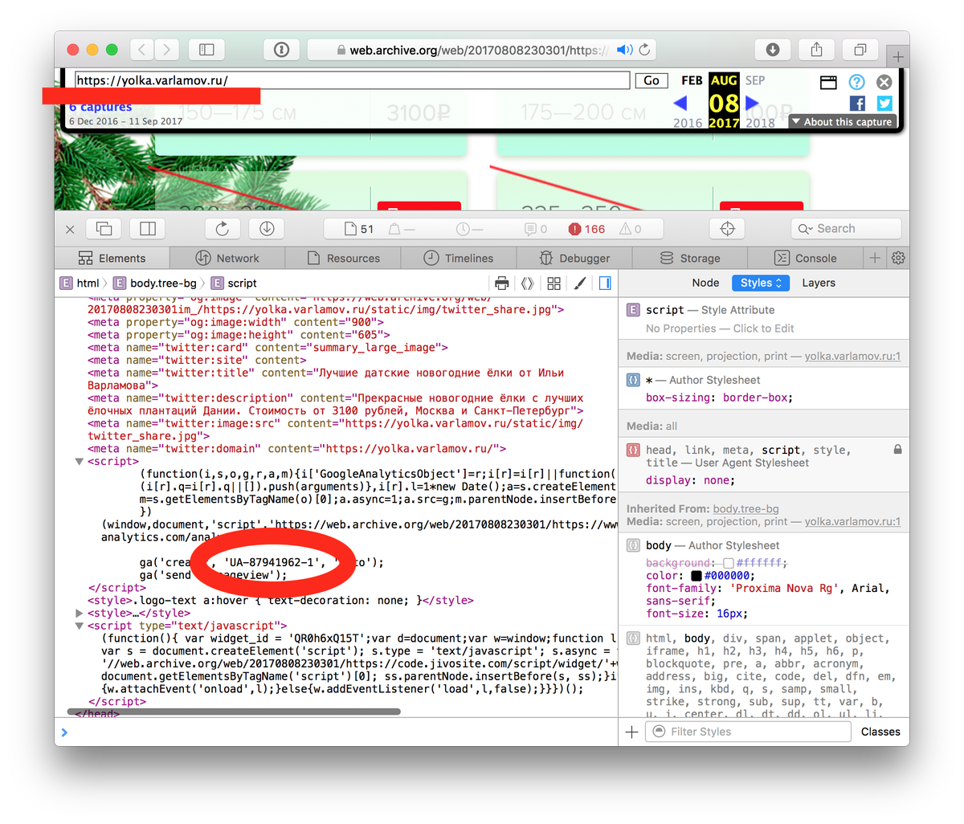Focus Safari address bar web.archive.org
964x824 pixels.
point(482,50)
